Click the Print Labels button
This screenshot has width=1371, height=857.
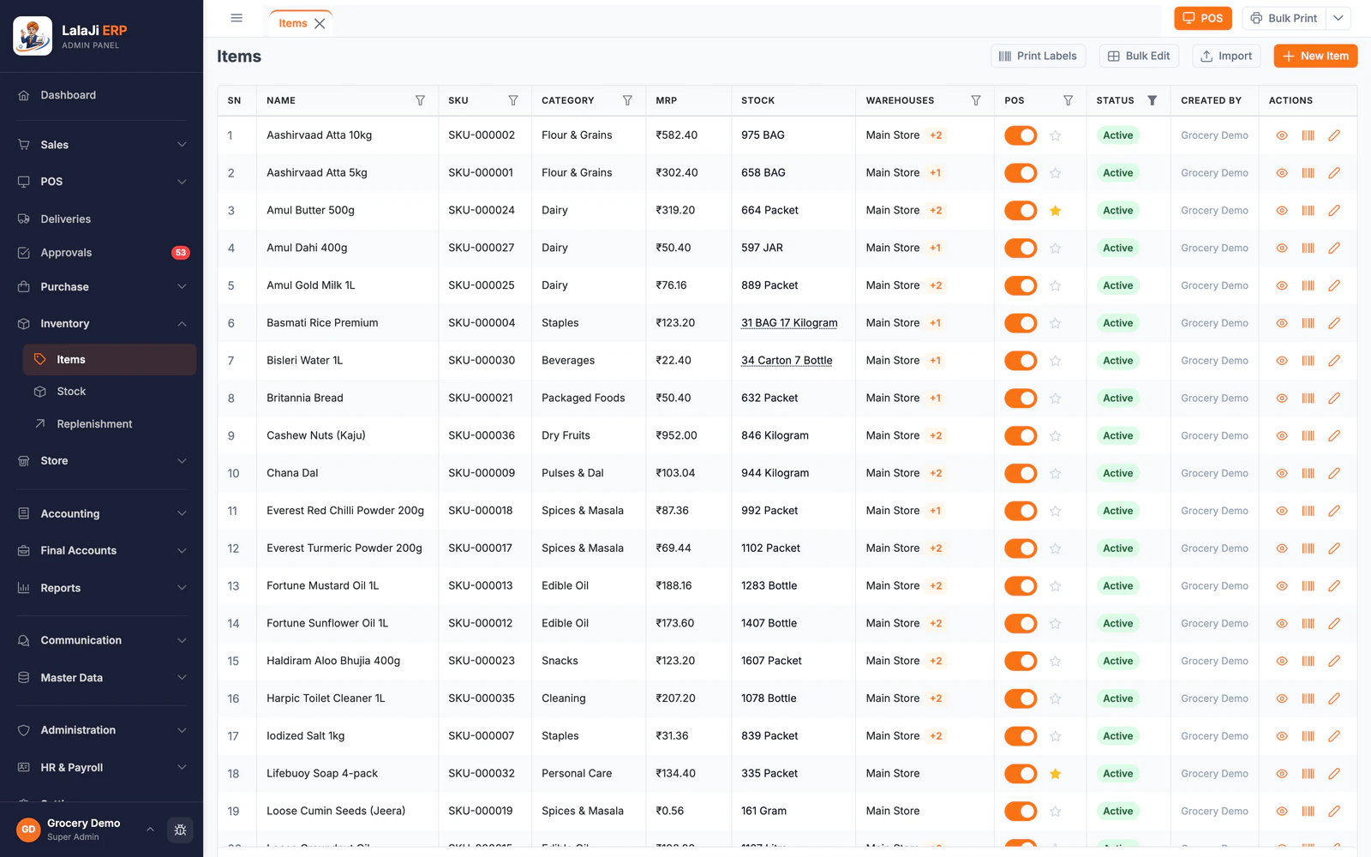(x=1038, y=56)
